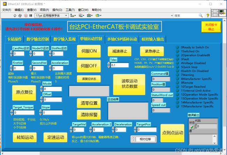Viewport: 227px width, 155px height.
Task: Switch to the 模拟输入输出 tab
Action: tap(153, 39)
